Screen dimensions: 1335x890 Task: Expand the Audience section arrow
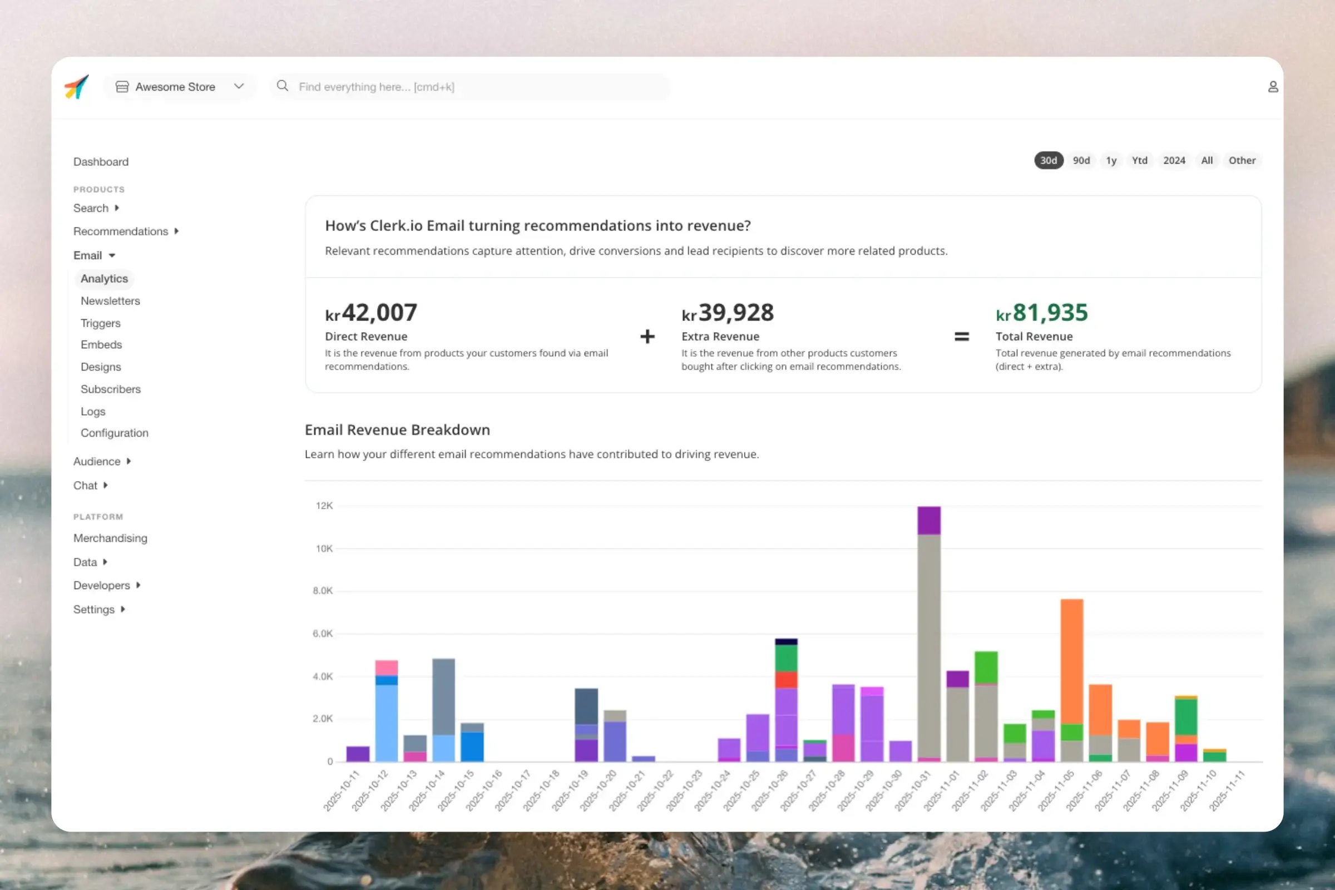pos(129,462)
